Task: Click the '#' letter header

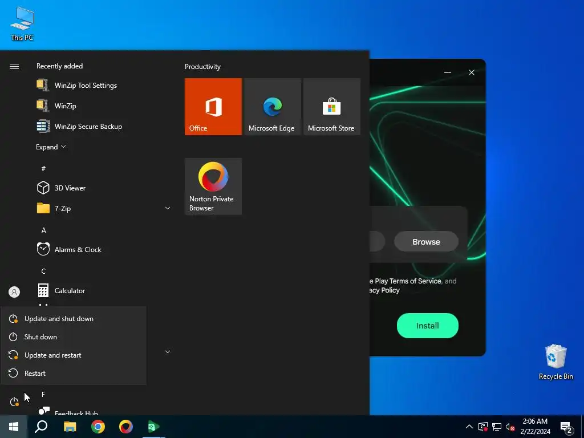Action: pos(43,168)
